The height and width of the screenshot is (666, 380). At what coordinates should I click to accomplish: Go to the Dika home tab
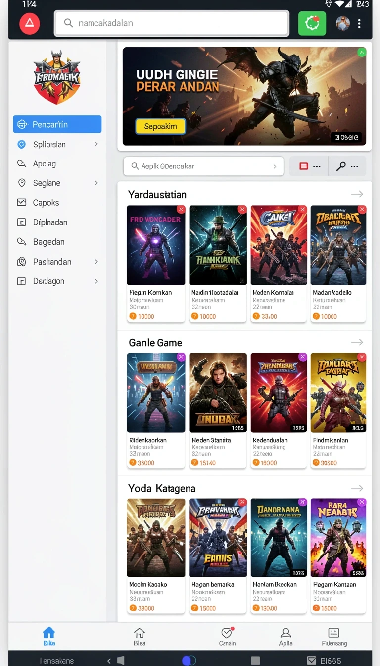[x=48, y=636]
